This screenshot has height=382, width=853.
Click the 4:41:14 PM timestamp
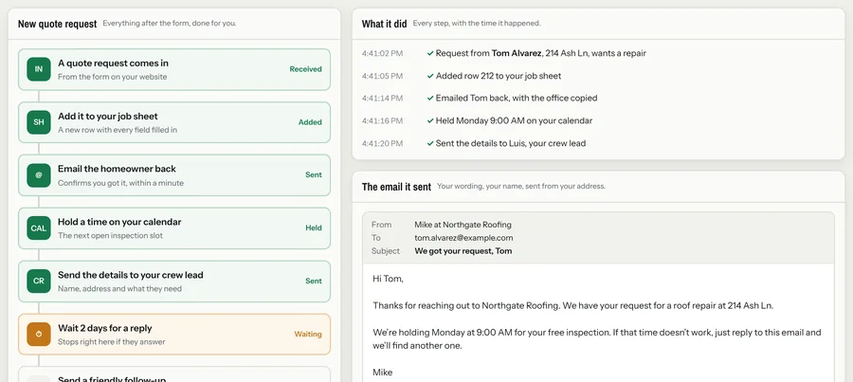coord(383,98)
